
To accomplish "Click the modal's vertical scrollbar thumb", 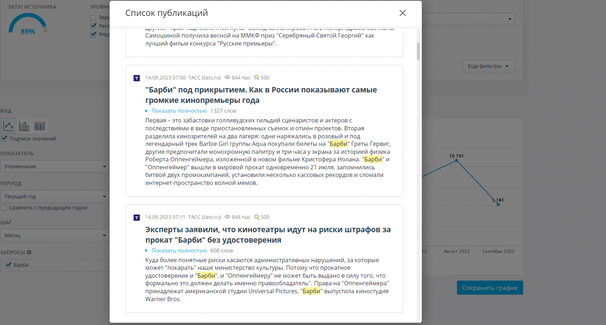I will tap(418, 51).
